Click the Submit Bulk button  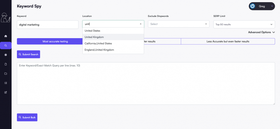[x=27, y=118]
